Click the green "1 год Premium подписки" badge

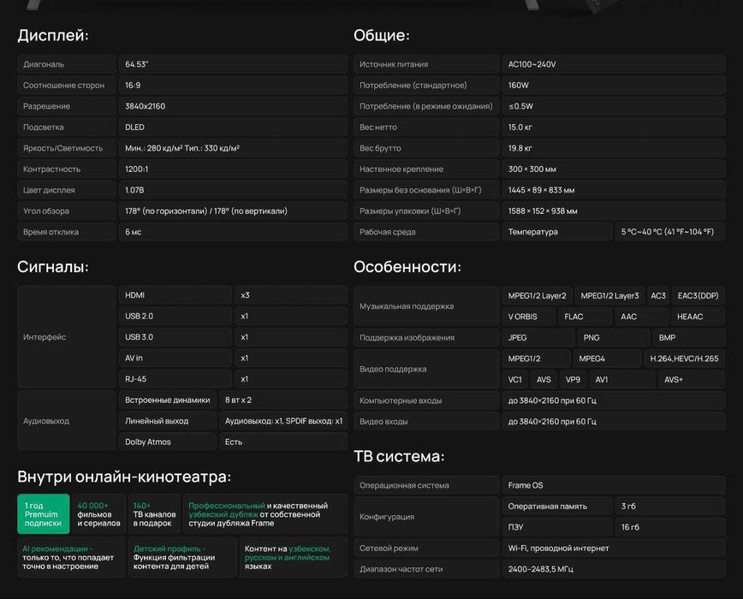(x=43, y=513)
